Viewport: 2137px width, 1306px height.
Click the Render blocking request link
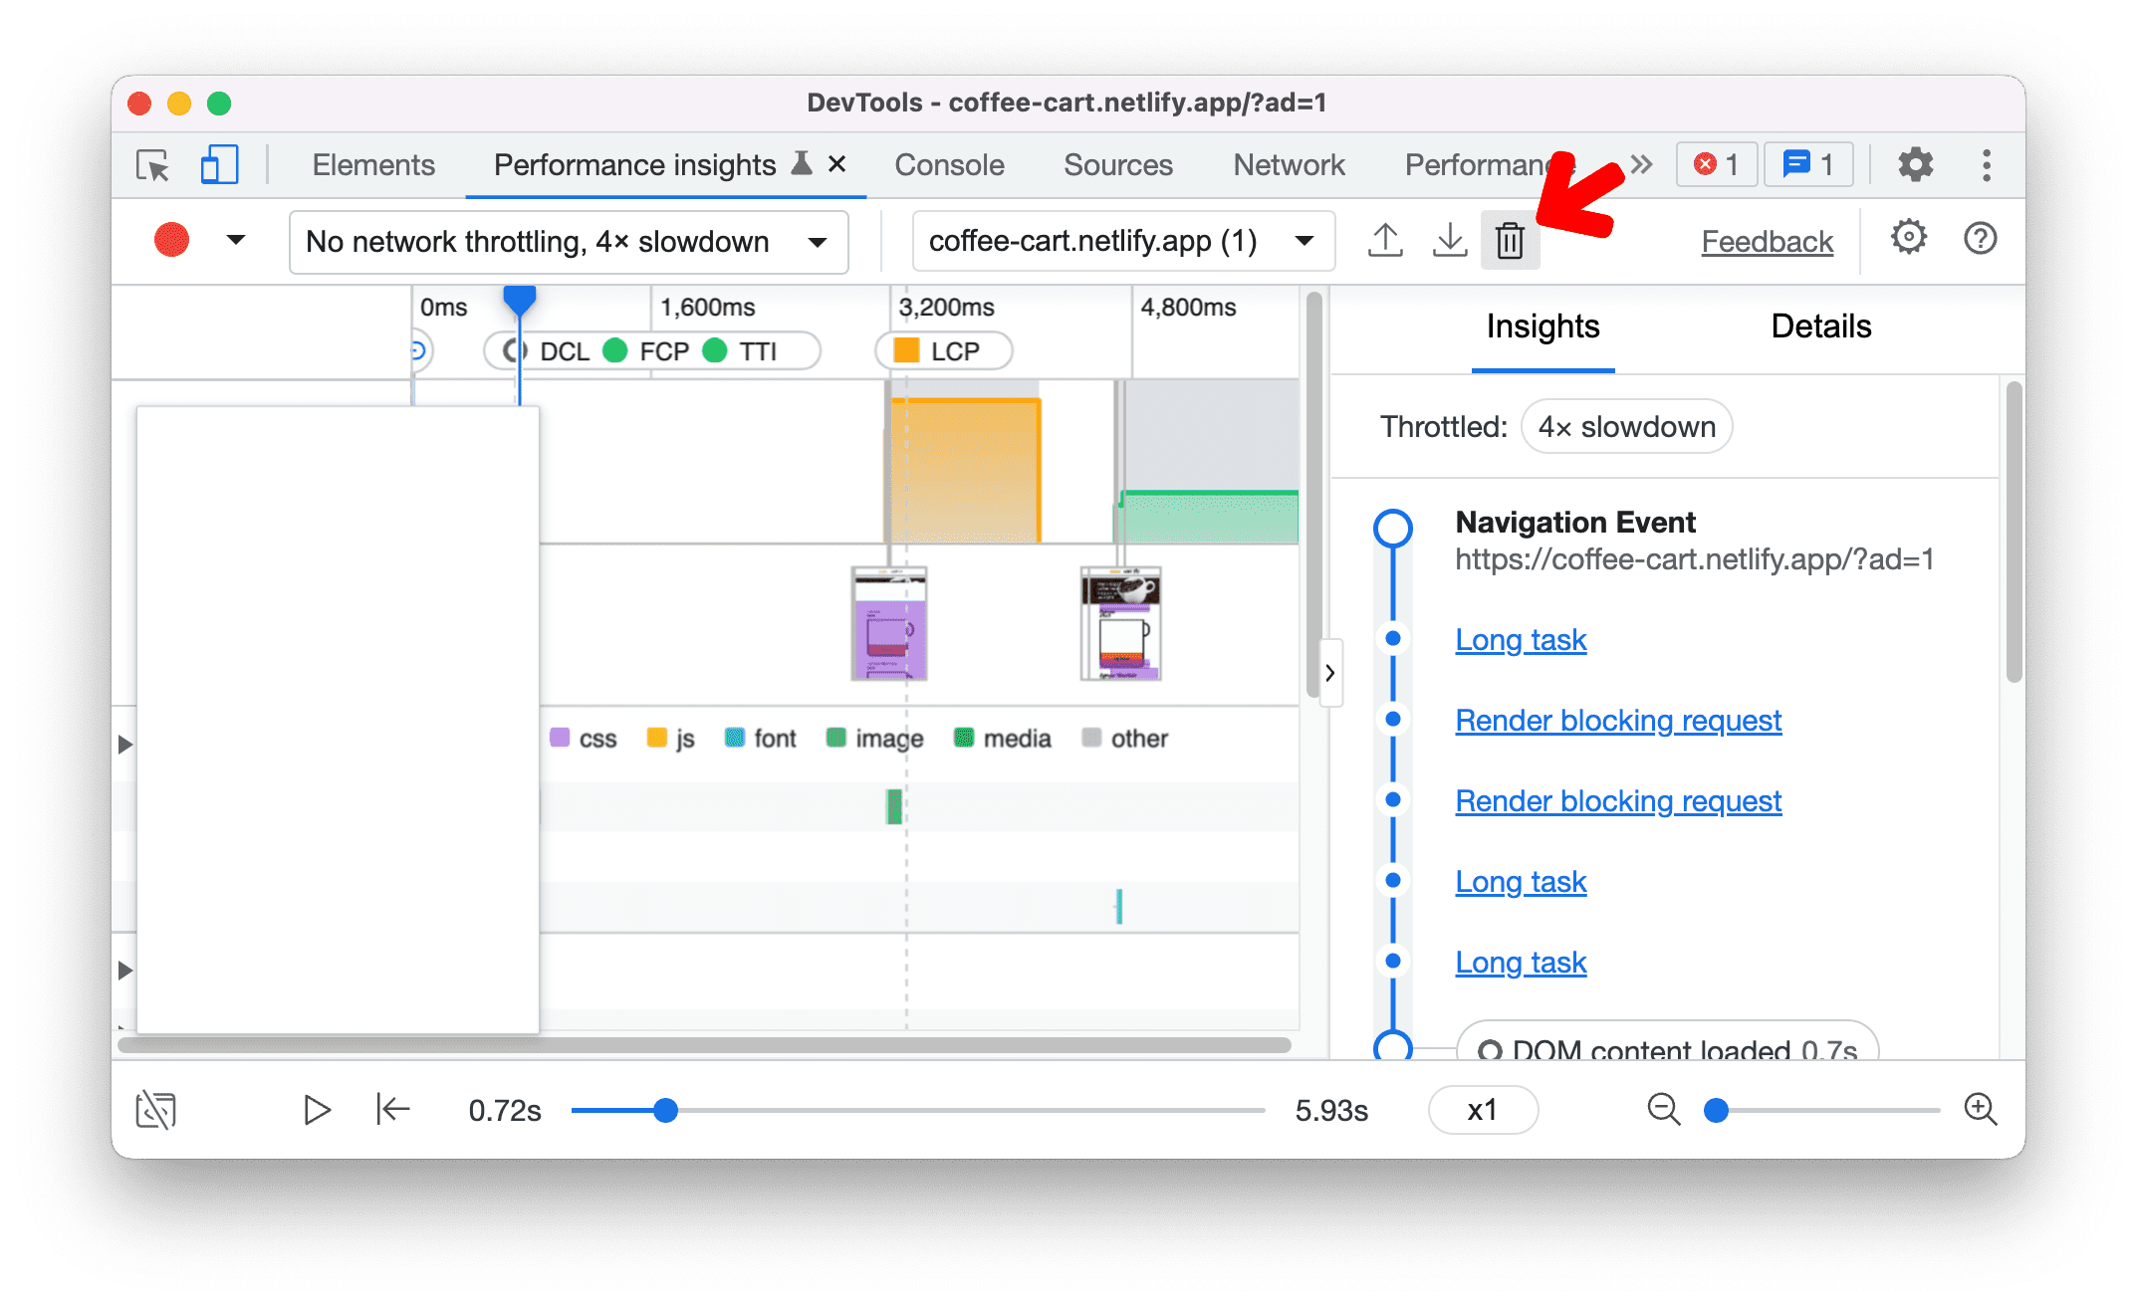click(x=1618, y=720)
